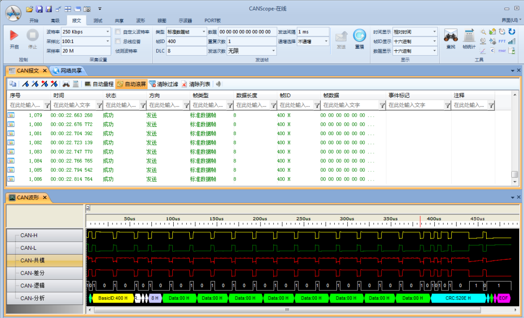The image size is (524, 318).
Task: Toggle 自动滚屏 auto-scroll off
Action: [132, 83]
